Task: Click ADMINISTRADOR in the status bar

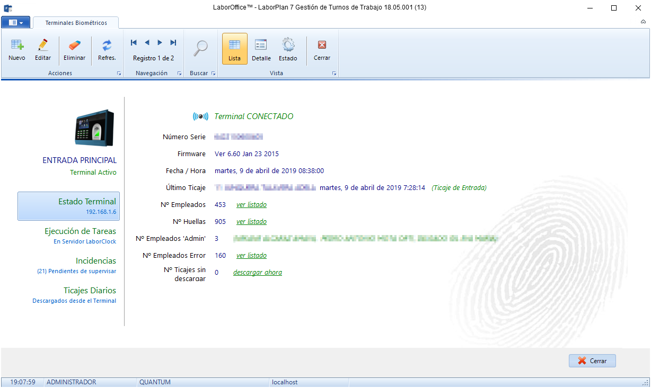Action: coord(72,382)
